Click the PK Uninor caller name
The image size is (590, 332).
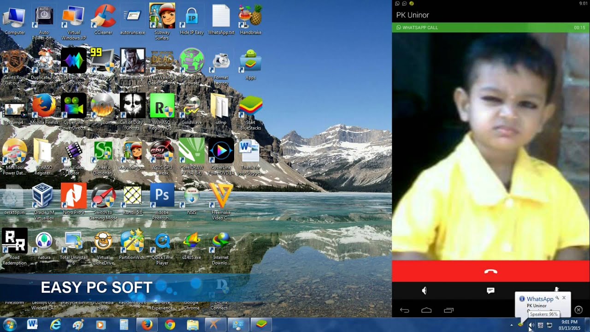[413, 15]
